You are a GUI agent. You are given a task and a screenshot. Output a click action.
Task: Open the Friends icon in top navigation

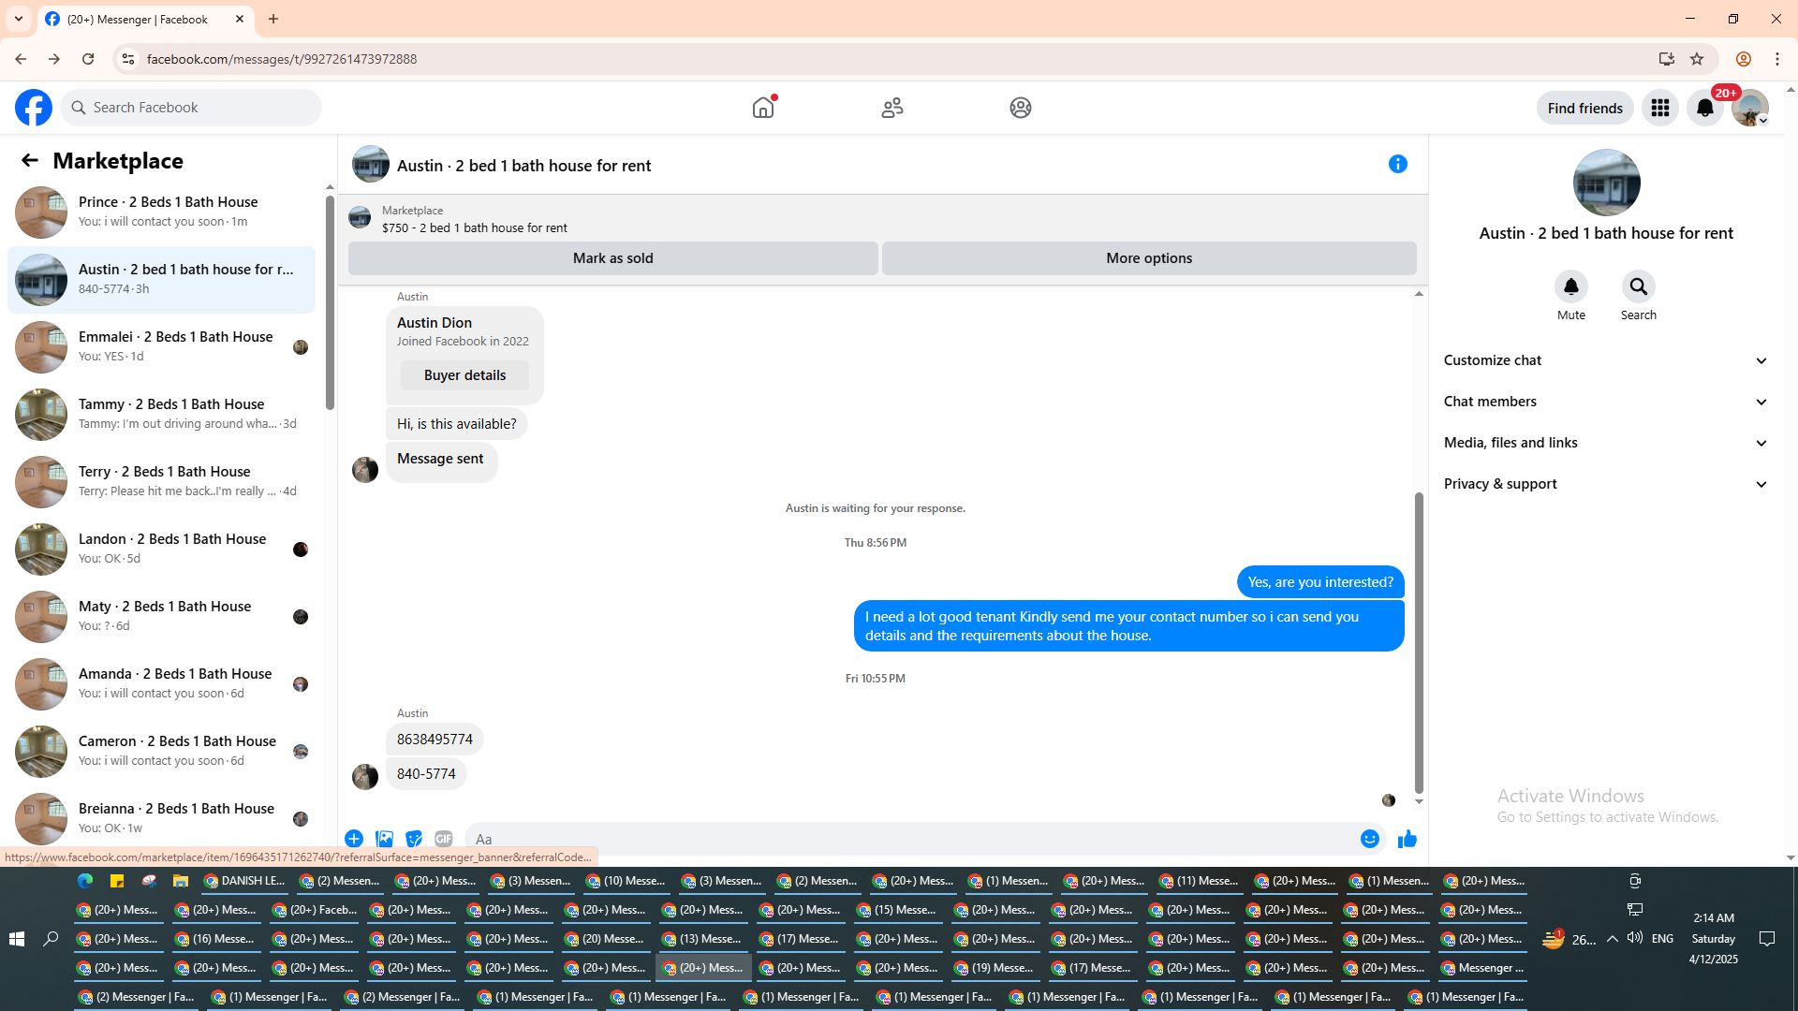(x=892, y=108)
